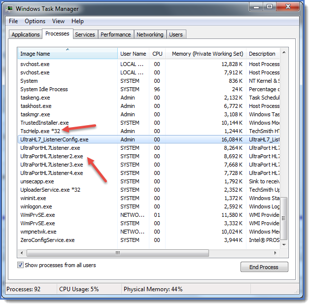Switch to the Applications tab

pos(26,34)
